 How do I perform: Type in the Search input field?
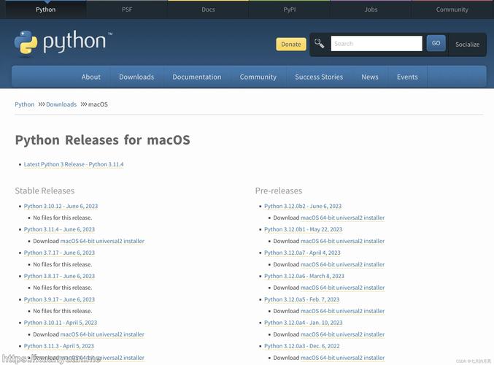[376, 44]
